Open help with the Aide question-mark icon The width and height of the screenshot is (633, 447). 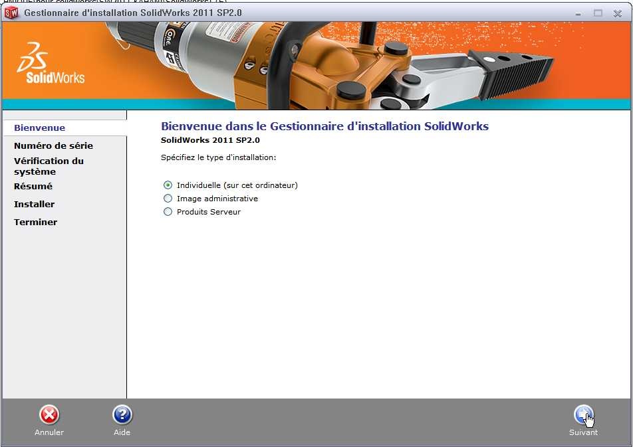click(122, 414)
